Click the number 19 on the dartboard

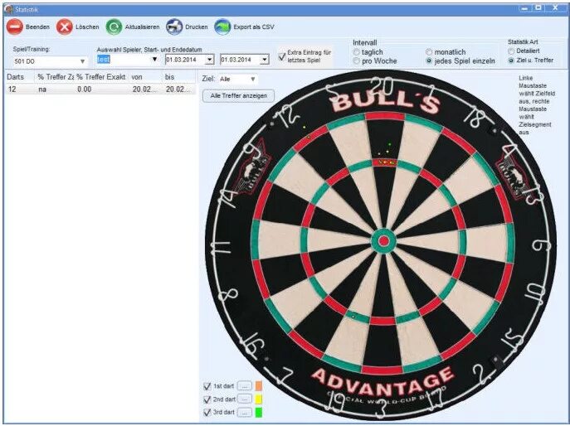[x=337, y=402]
